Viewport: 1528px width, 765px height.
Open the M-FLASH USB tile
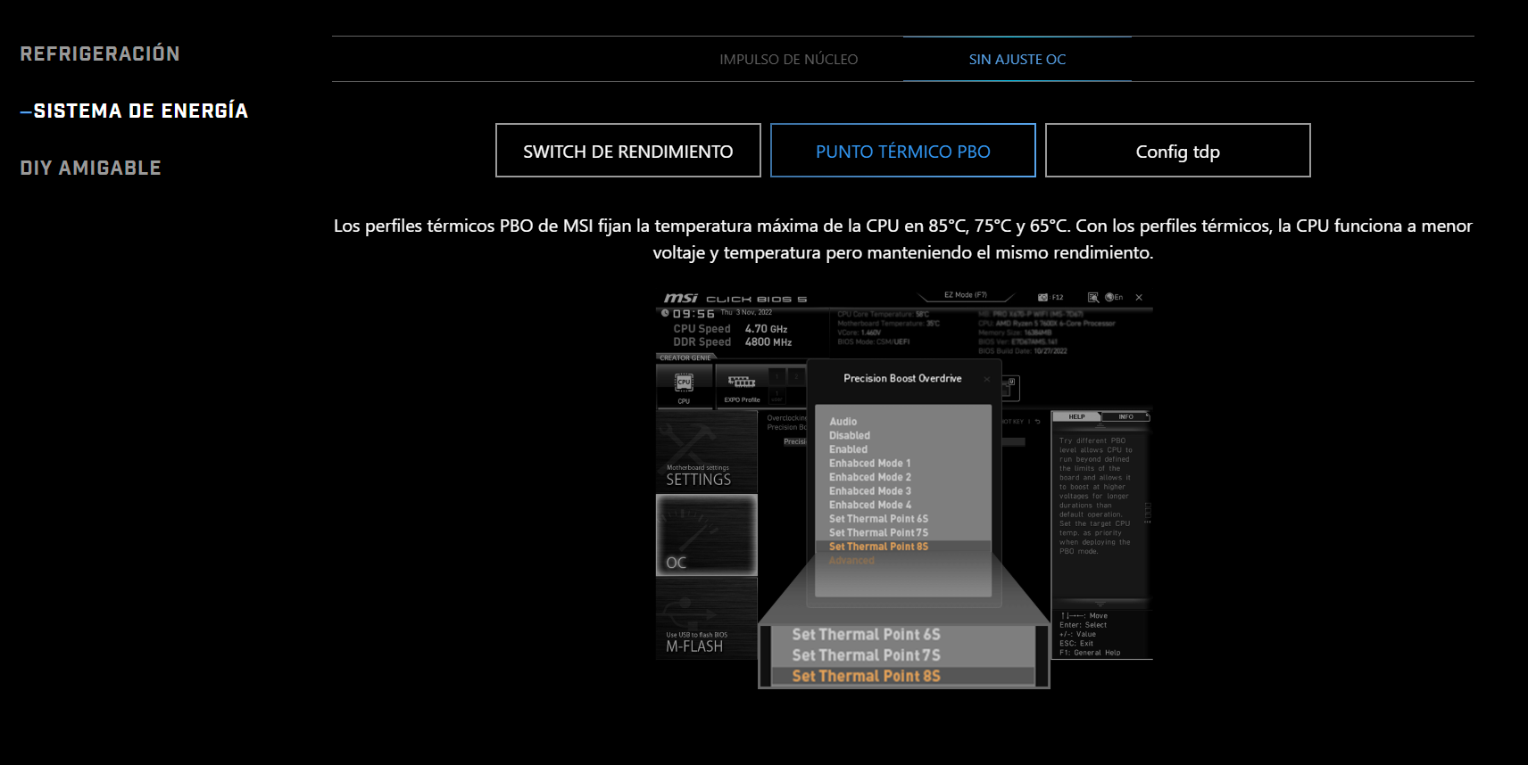(x=706, y=618)
